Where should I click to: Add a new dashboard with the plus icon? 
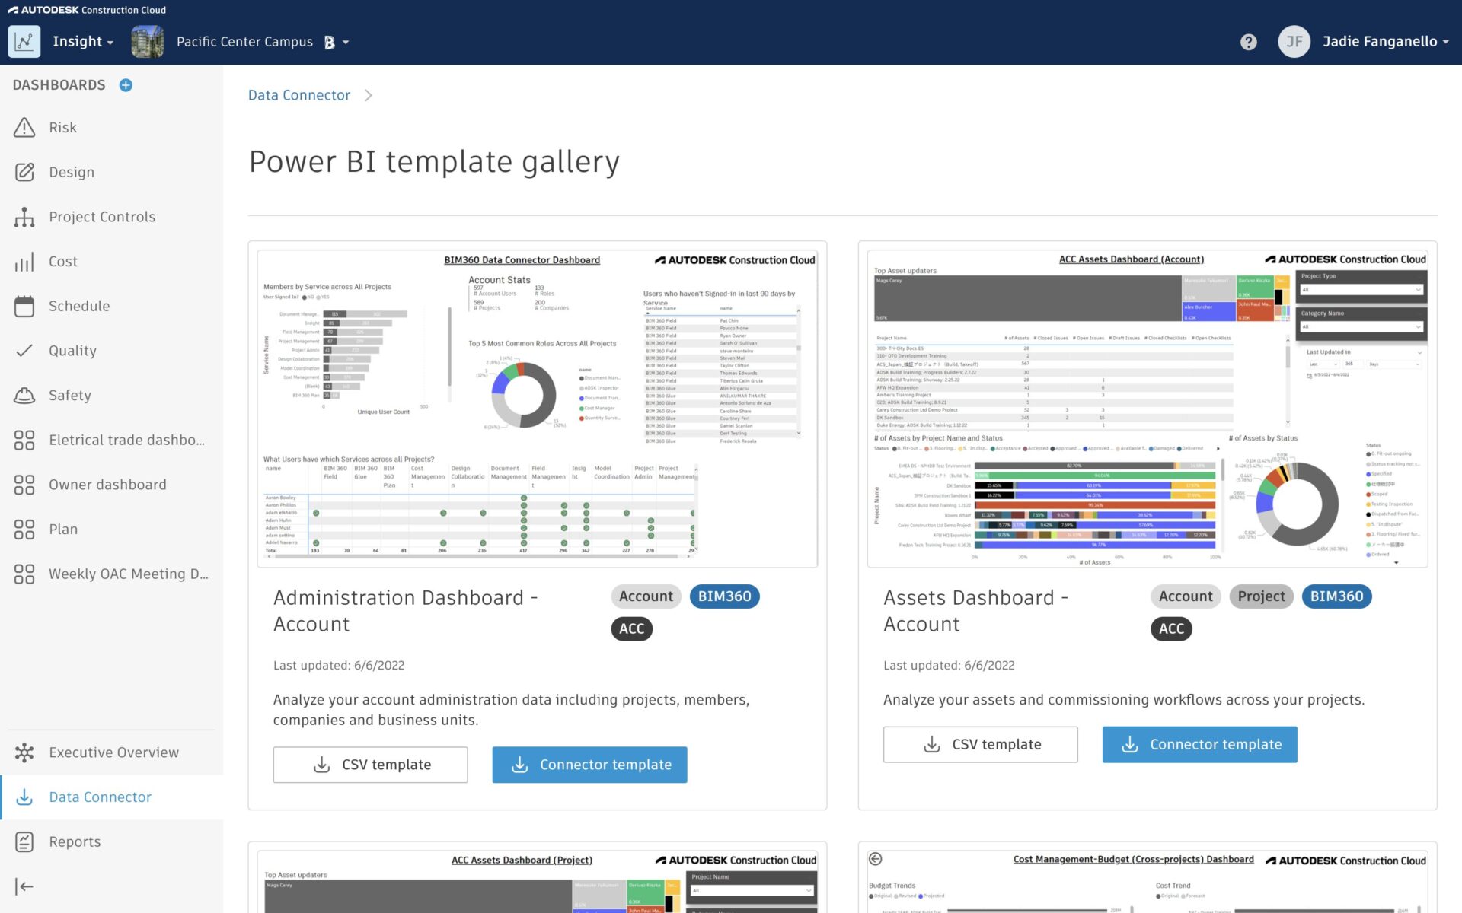[x=126, y=85]
